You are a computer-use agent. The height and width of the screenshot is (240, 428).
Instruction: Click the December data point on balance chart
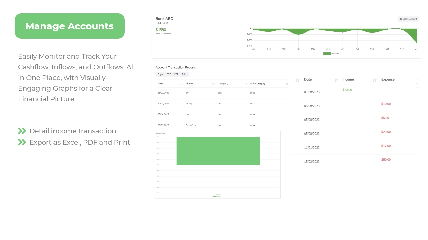click(x=417, y=42)
